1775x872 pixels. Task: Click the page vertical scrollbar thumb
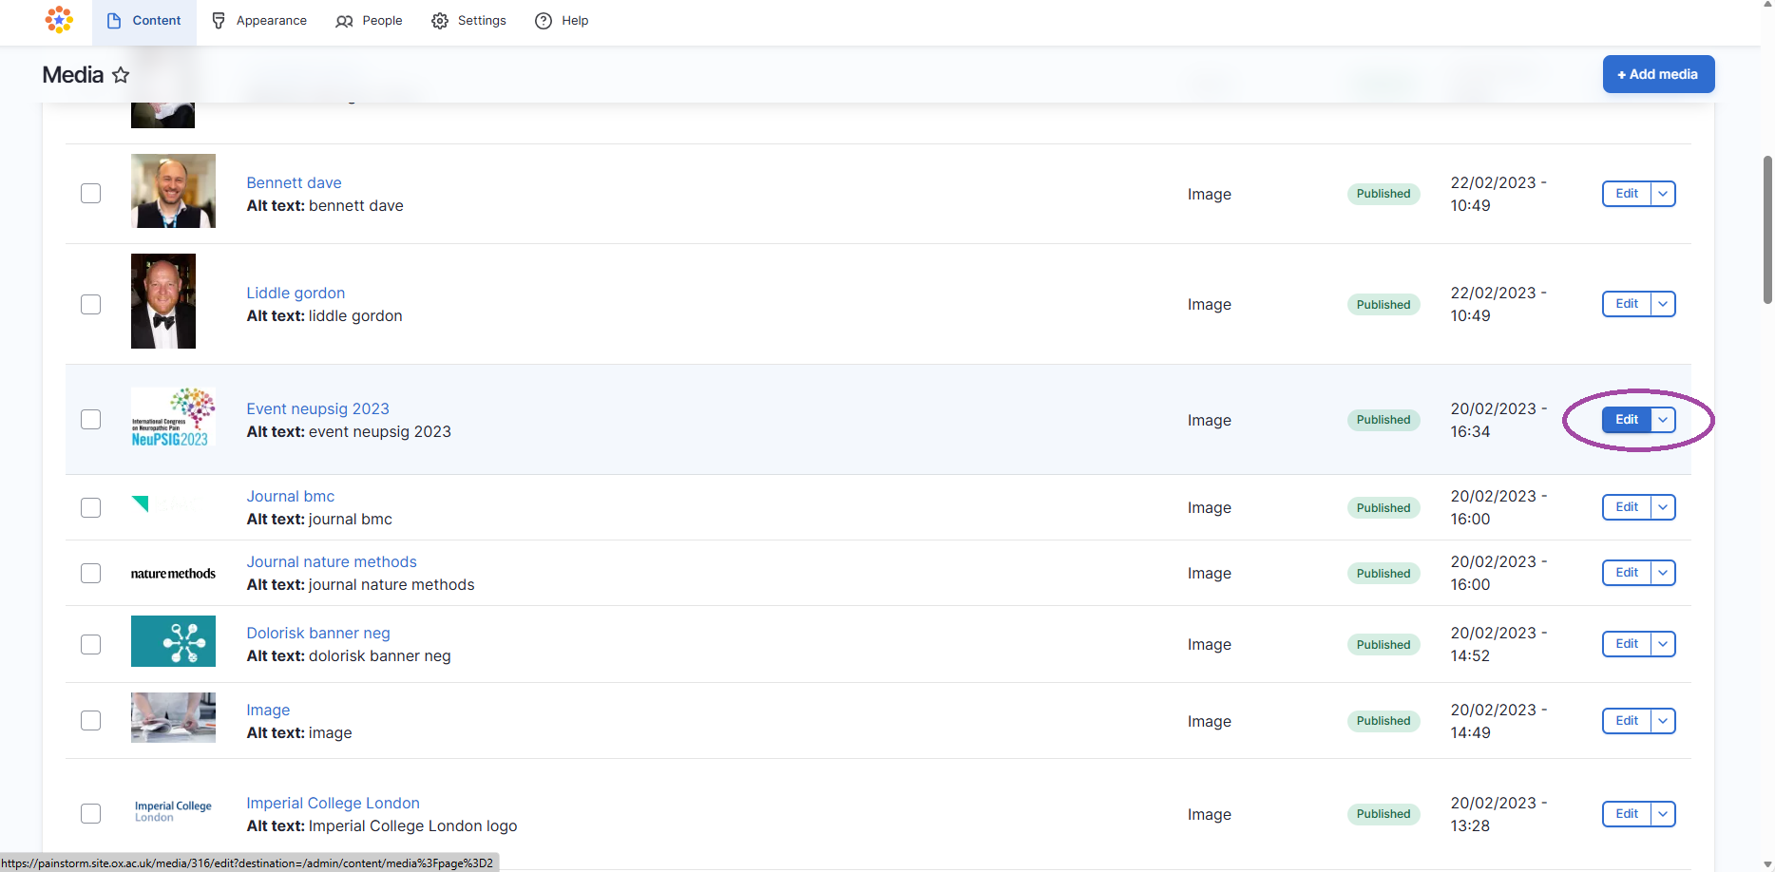tap(1767, 230)
